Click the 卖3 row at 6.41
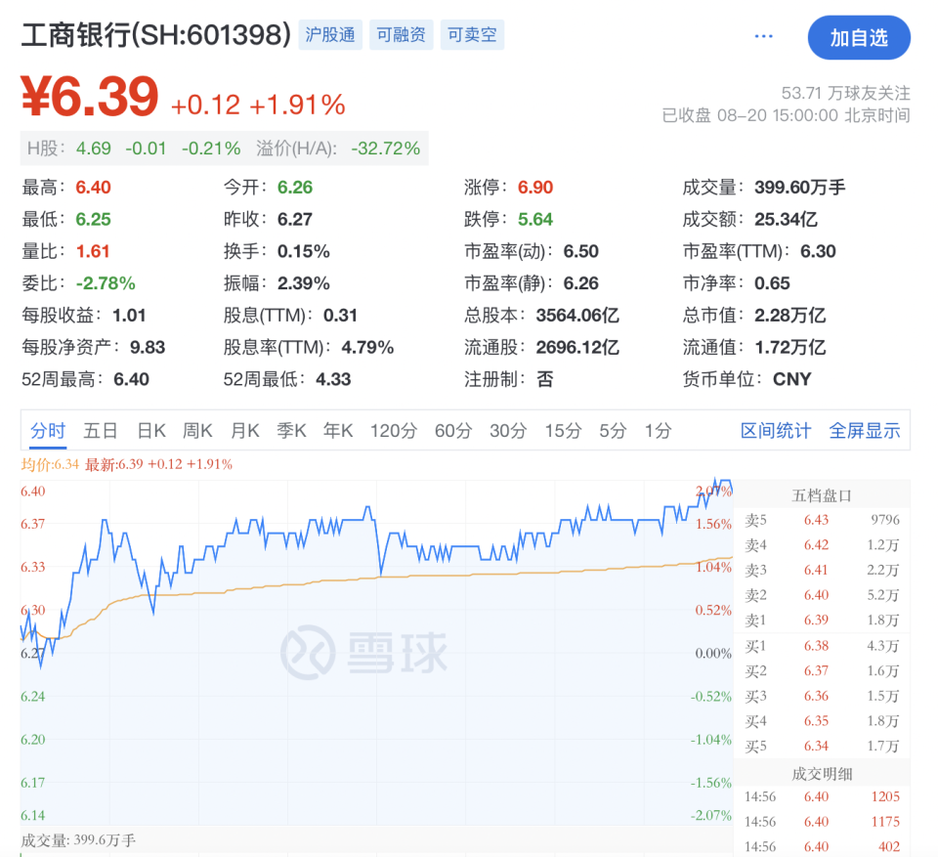Viewport: 938px width, 857px height. [x=822, y=570]
